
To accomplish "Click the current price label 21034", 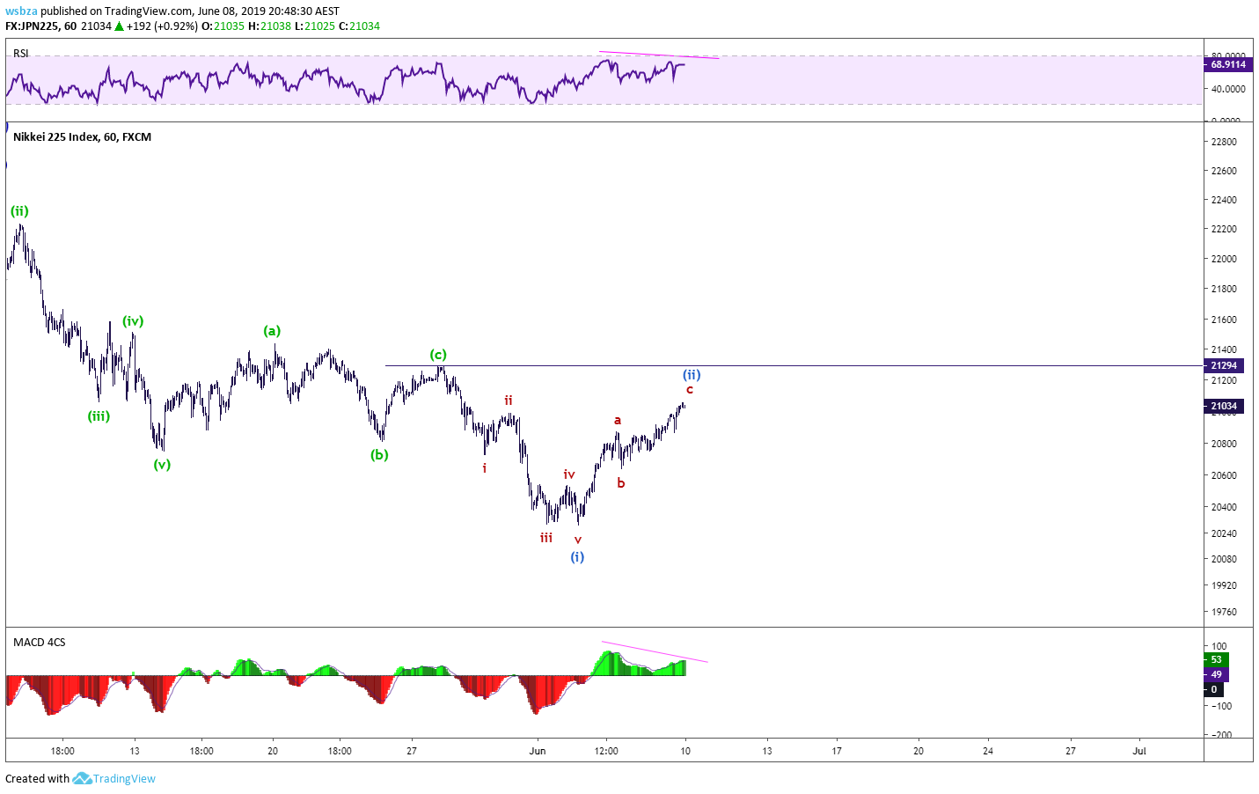I will (1223, 406).
